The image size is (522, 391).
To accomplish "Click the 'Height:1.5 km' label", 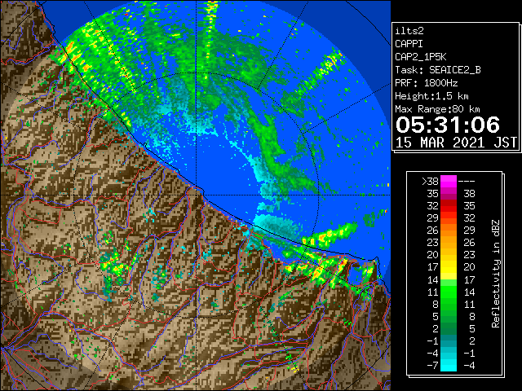I will (431, 96).
